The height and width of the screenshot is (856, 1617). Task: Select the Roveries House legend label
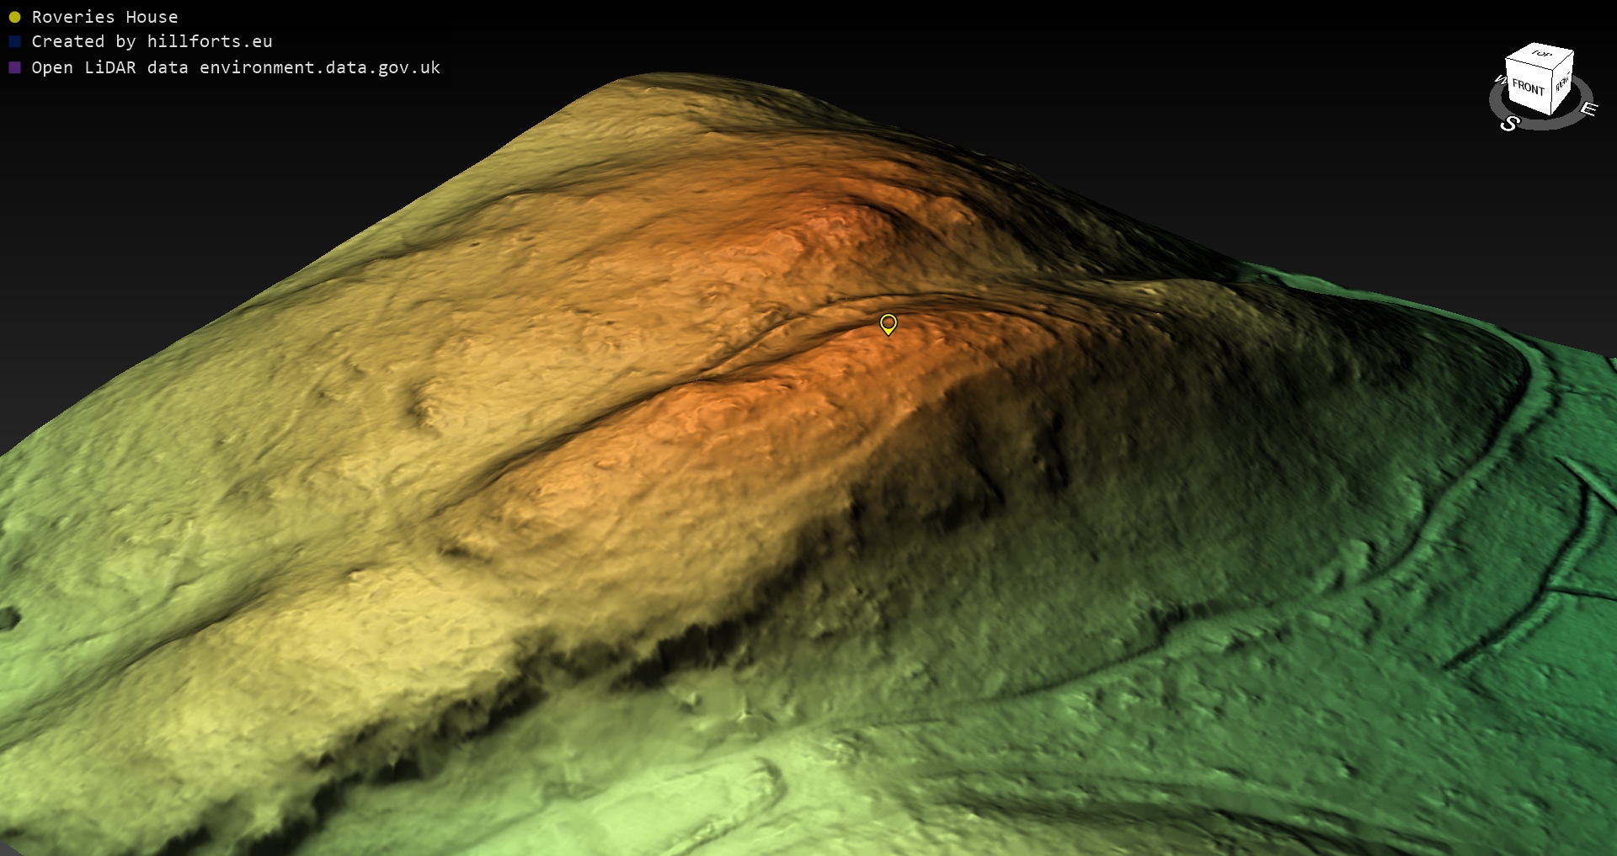click(104, 17)
